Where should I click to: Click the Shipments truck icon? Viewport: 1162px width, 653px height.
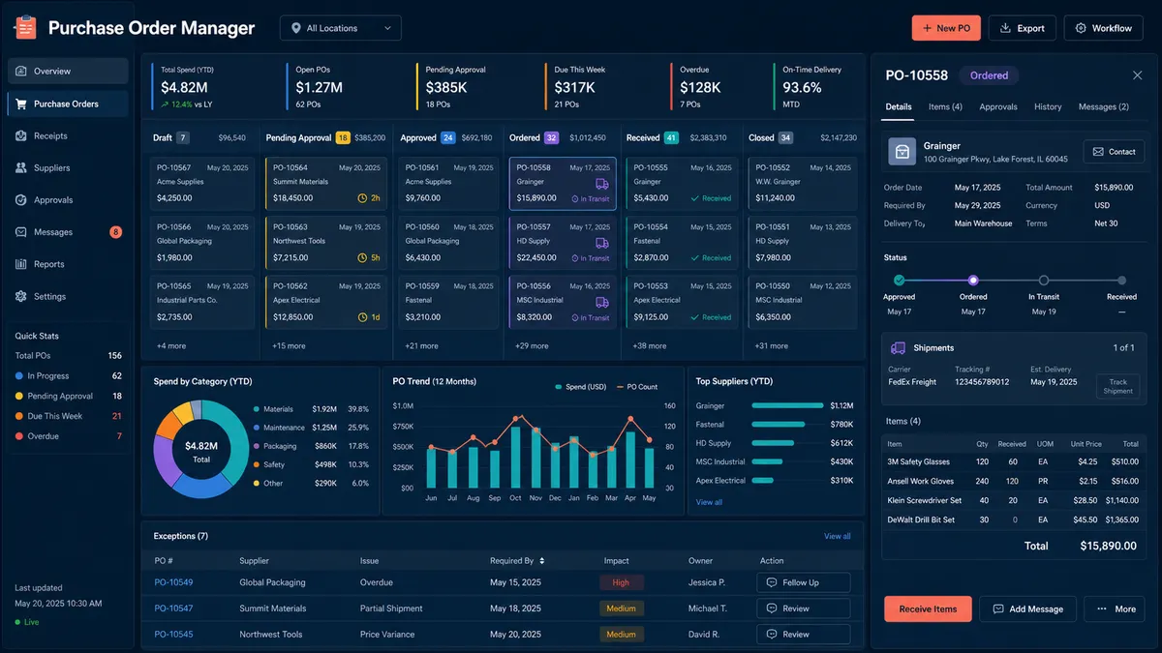[x=899, y=347]
